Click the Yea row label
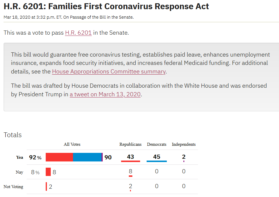The height and width of the screenshot is (197, 279). pos(20,157)
